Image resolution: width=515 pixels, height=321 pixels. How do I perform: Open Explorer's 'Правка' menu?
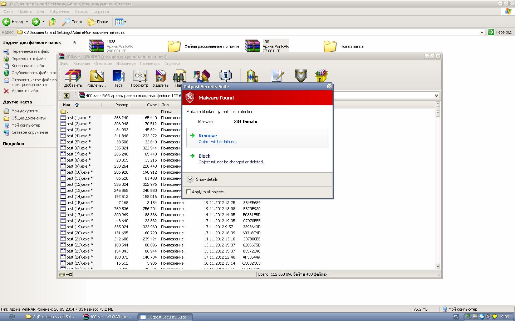click(25, 11)
